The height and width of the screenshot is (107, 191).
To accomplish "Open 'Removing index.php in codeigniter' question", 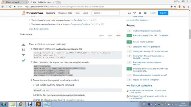I will coord(148,63).
